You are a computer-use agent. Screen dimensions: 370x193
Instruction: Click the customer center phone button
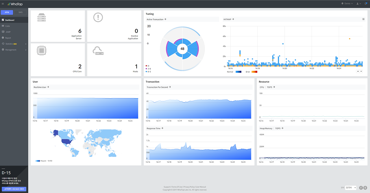(14, 189)
